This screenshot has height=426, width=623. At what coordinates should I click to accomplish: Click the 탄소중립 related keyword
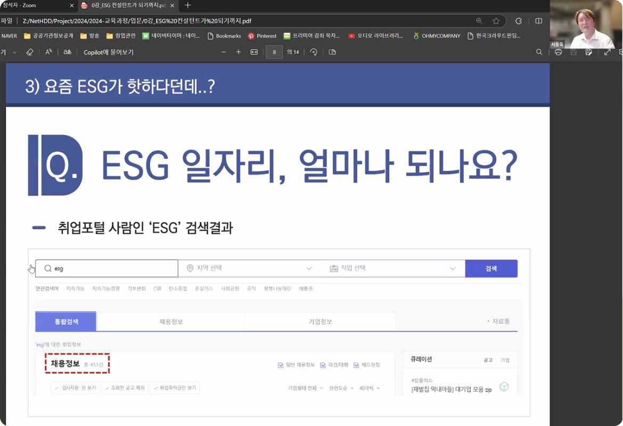178,289
